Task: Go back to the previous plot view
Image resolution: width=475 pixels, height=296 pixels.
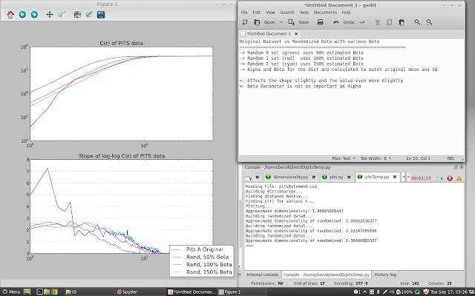Action: coord(22,15)
